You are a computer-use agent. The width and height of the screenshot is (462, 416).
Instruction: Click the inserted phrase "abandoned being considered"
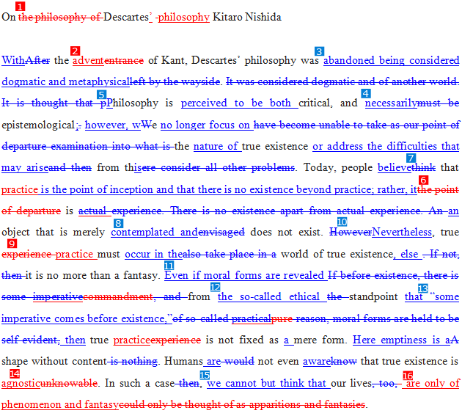(x=392, y=60)
